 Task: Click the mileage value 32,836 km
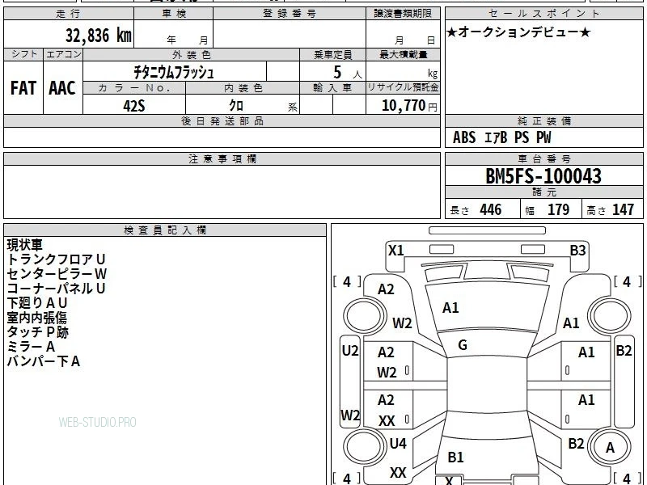point(98,35)
